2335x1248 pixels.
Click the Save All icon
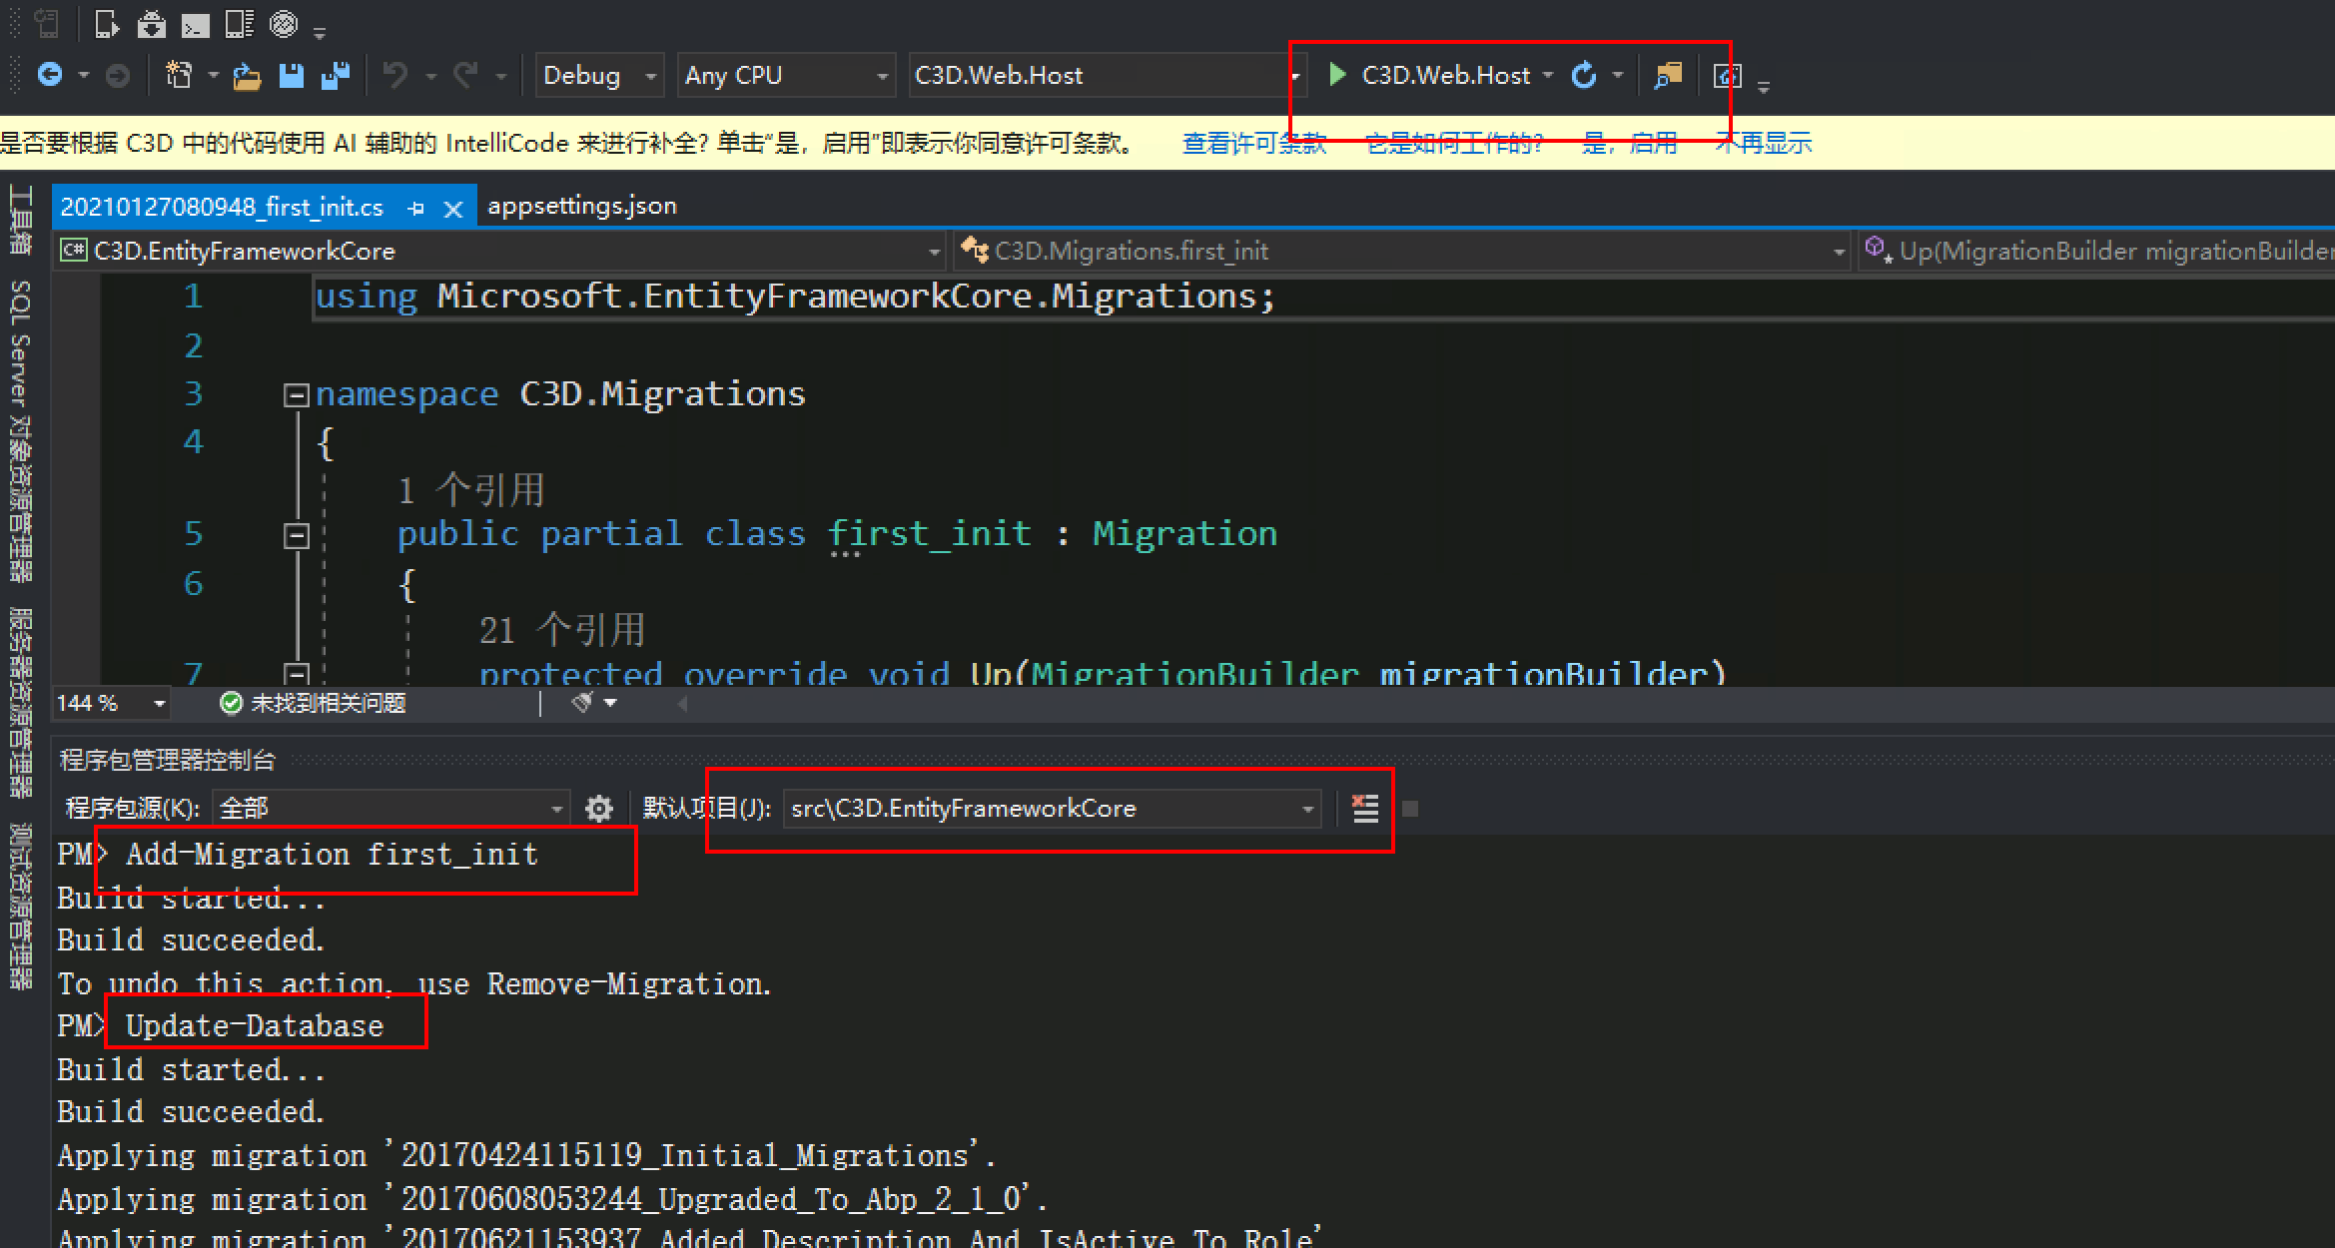pos(336,75)
